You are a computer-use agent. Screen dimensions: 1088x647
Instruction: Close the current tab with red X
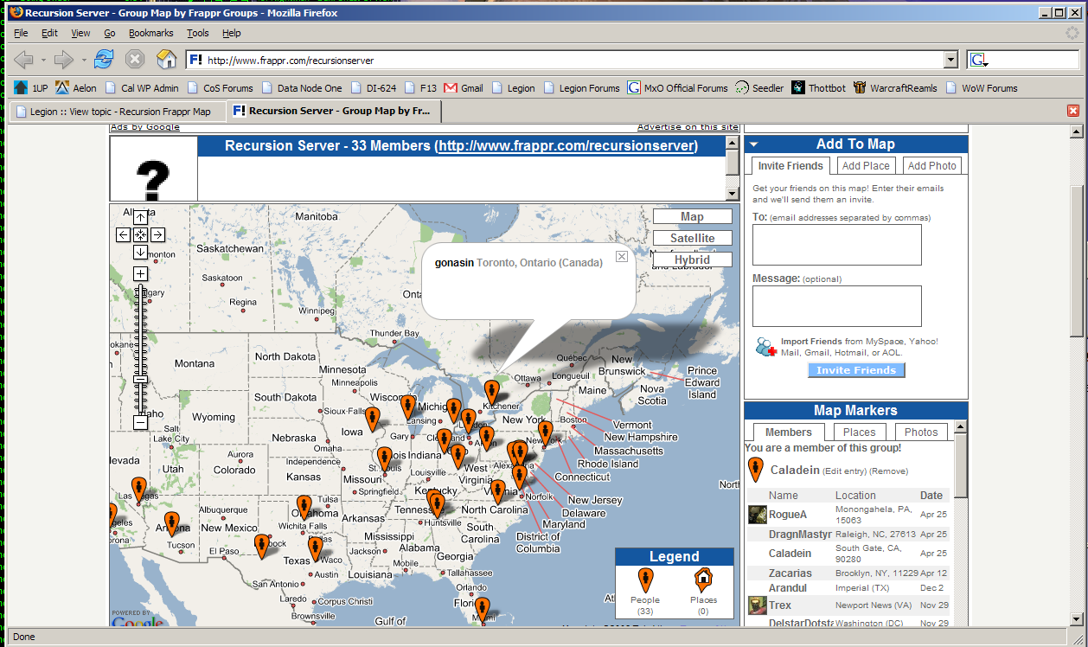click(x=1073, y=111)
